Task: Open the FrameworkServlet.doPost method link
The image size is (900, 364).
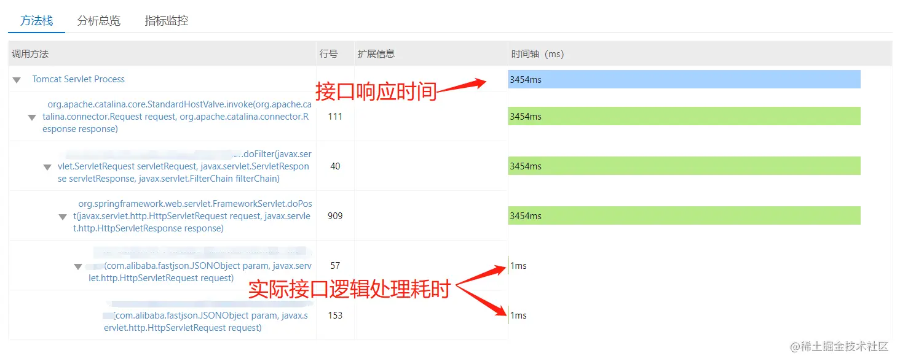Action: point(192,216)
